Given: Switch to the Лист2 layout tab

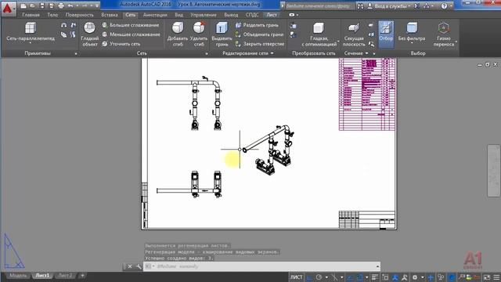Looking at the screenshot, I should click(66, 275).
